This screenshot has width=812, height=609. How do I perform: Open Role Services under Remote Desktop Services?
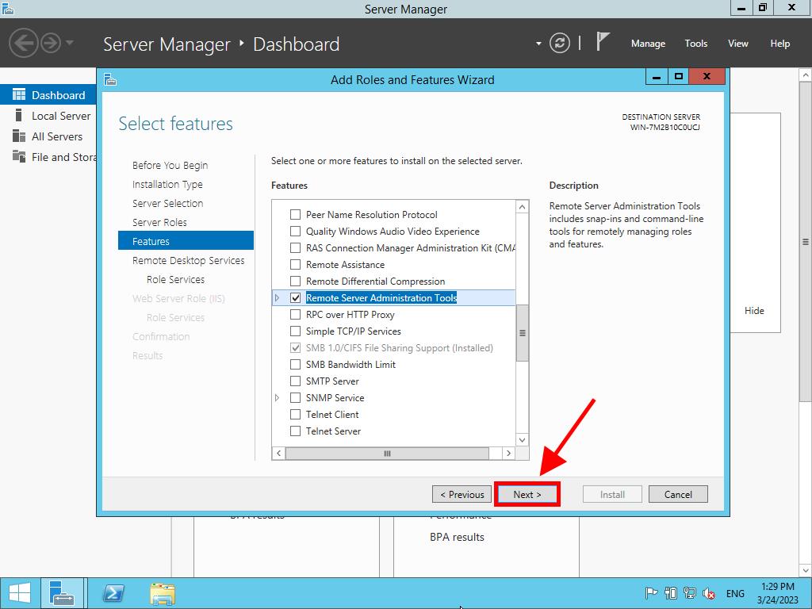point(175,279)
